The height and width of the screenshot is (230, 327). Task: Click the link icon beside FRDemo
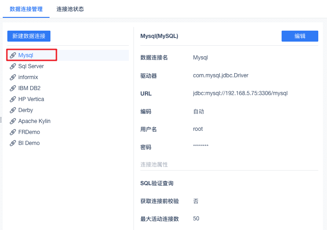point(13,132)
